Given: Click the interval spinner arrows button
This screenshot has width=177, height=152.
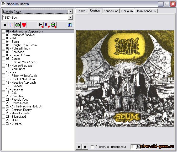Looking at the screenshot, I should (x=138, y=147).
